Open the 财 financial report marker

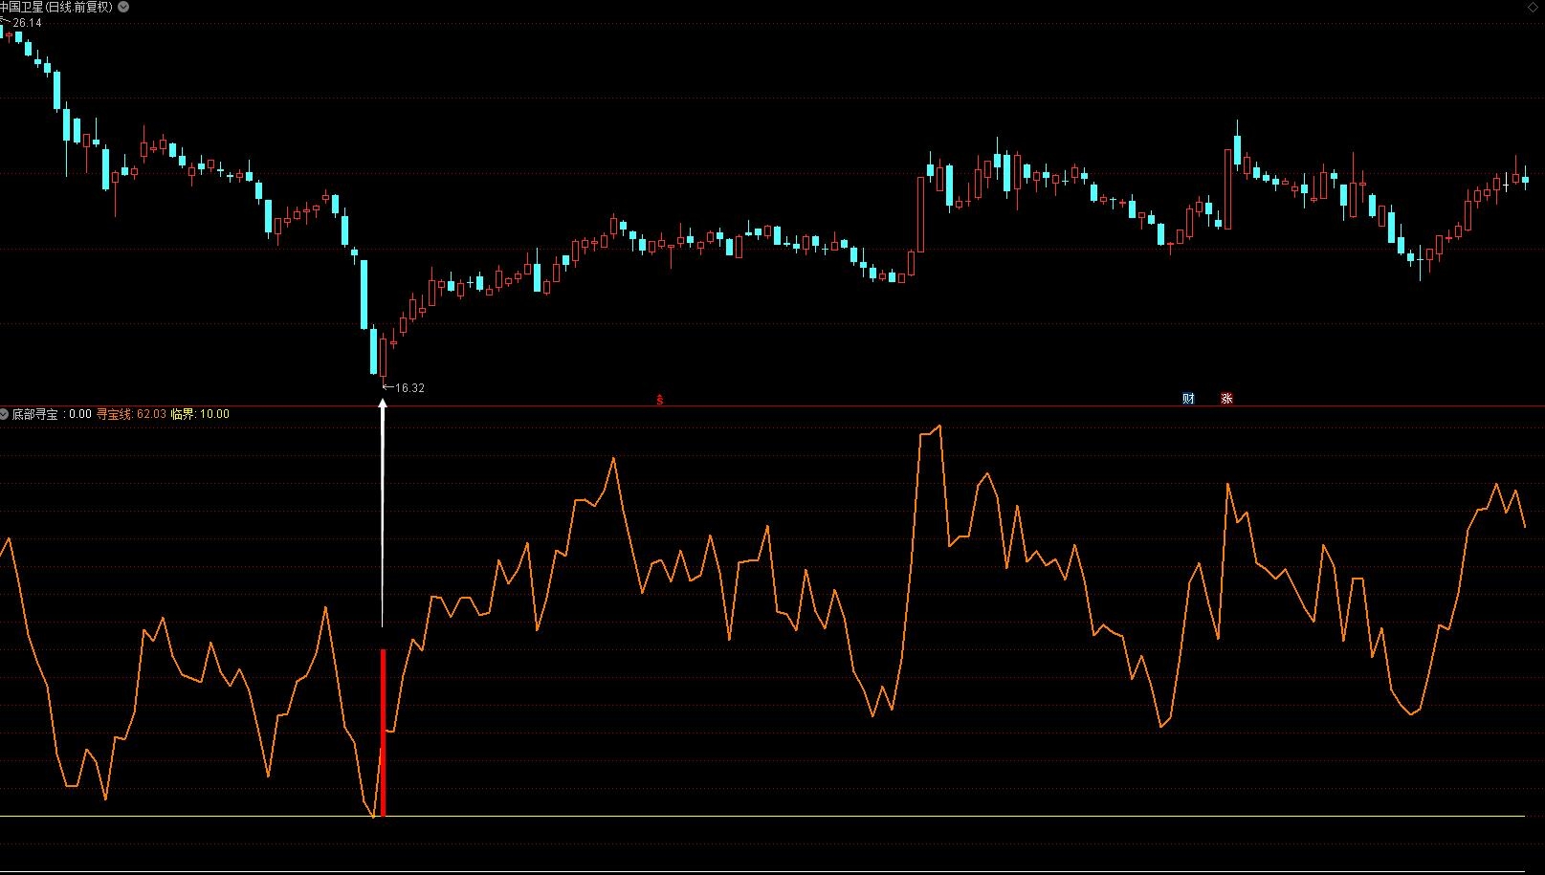1188,399
